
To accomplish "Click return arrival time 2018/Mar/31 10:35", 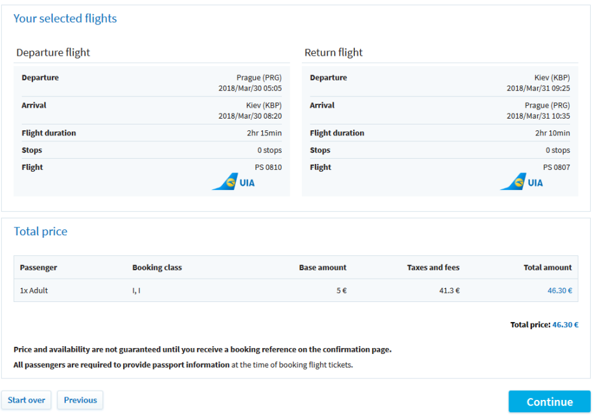I will 538,116.
